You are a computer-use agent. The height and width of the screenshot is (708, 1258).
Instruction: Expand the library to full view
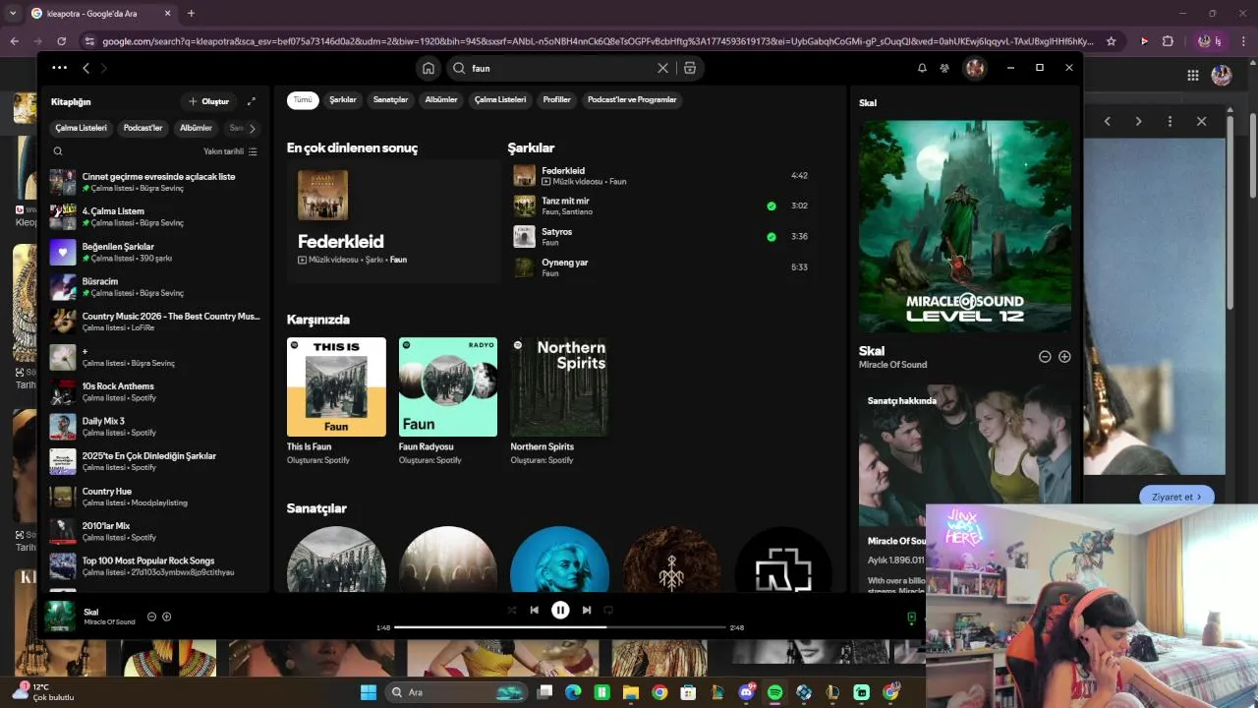click(252, 101)
